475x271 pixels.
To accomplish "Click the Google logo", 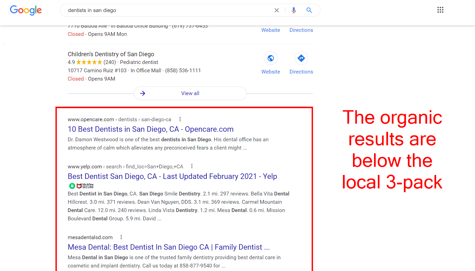I will click(26, 10).
